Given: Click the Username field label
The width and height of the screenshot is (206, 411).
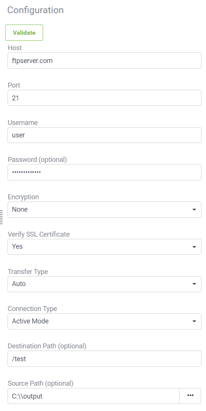Looking at the screenshot, I should tap(23, 122).
